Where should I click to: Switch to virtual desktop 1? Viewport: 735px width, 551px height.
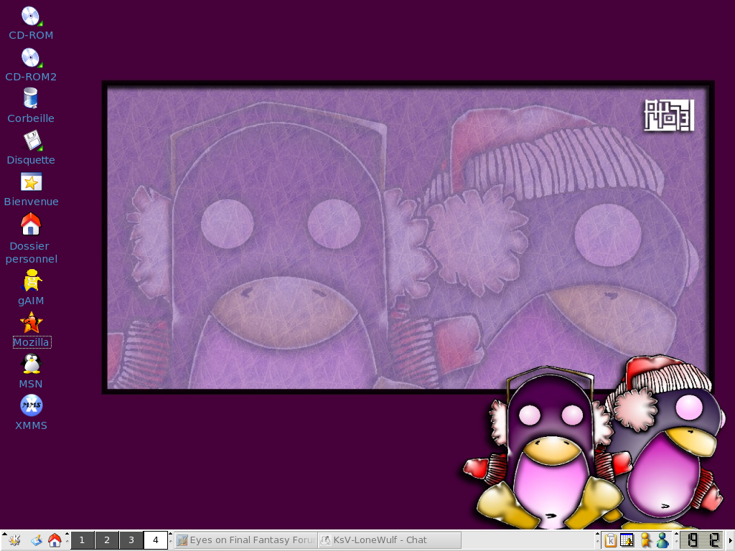[x=82, y=540]
